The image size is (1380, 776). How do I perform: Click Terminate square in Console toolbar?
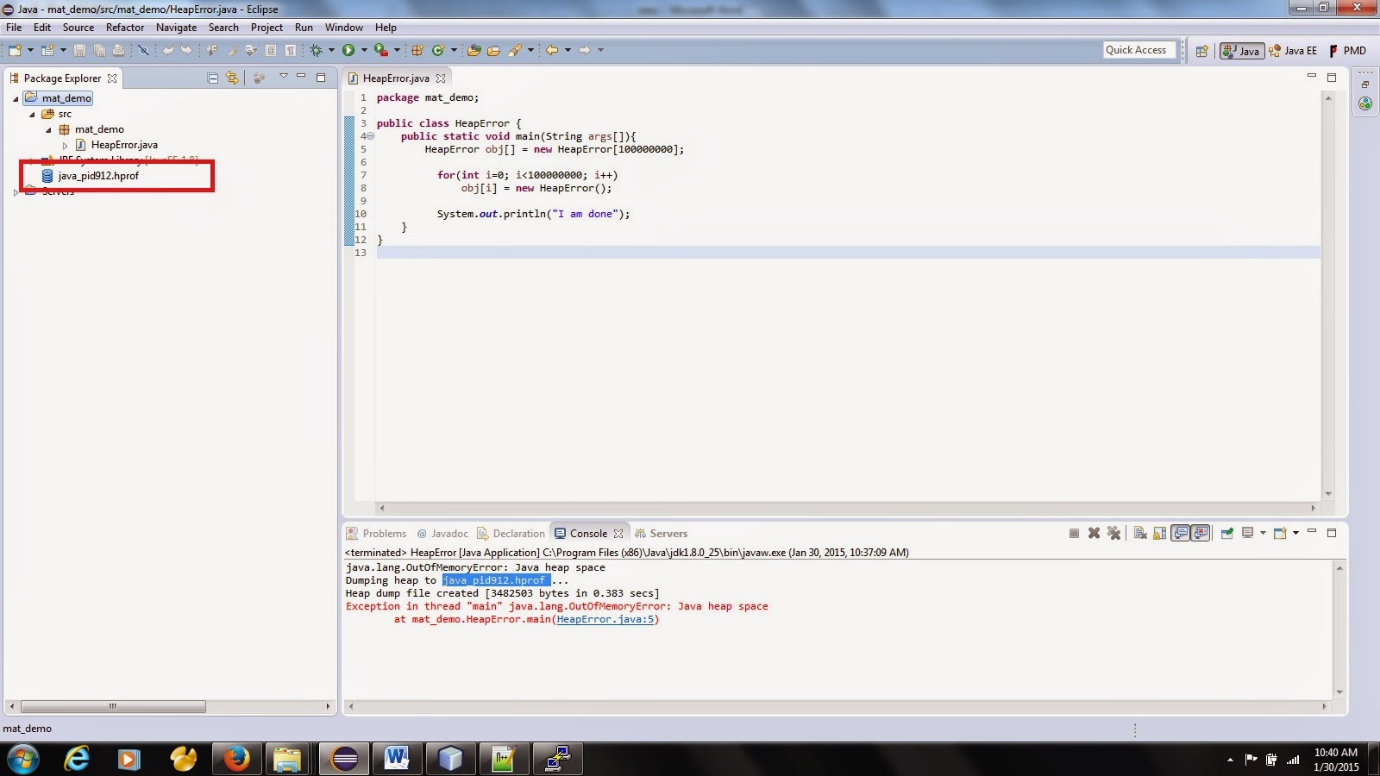click(x=1074, y=533)
